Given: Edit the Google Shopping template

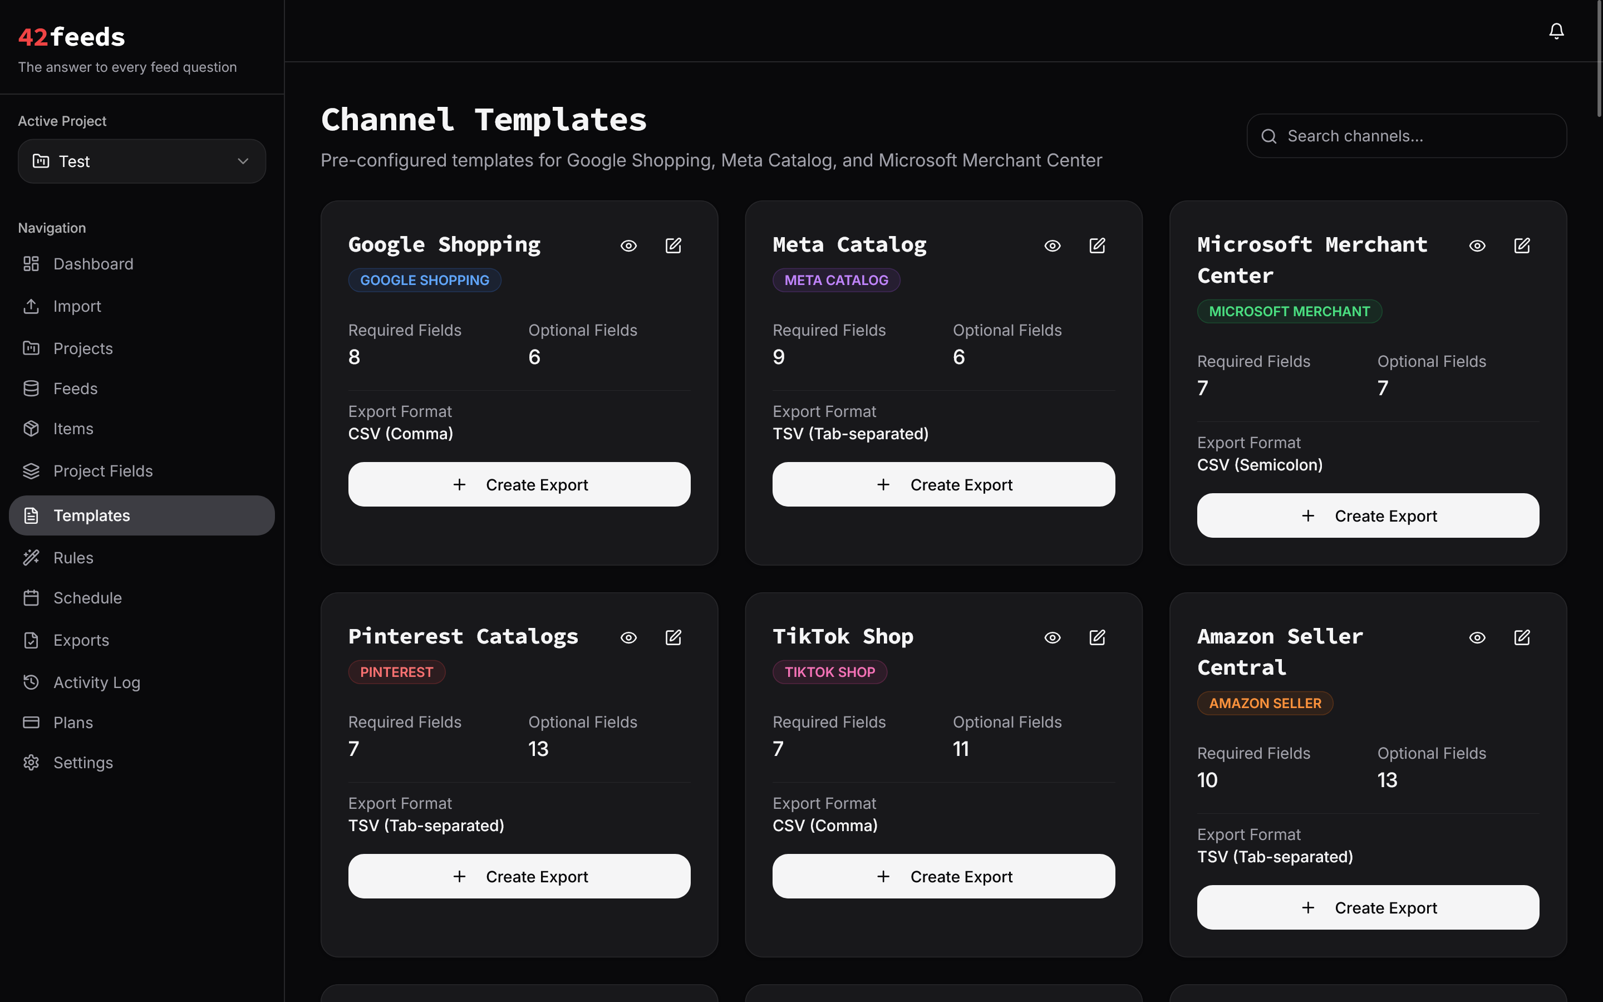Looking at the screenshot, I should tap(673, 245).
